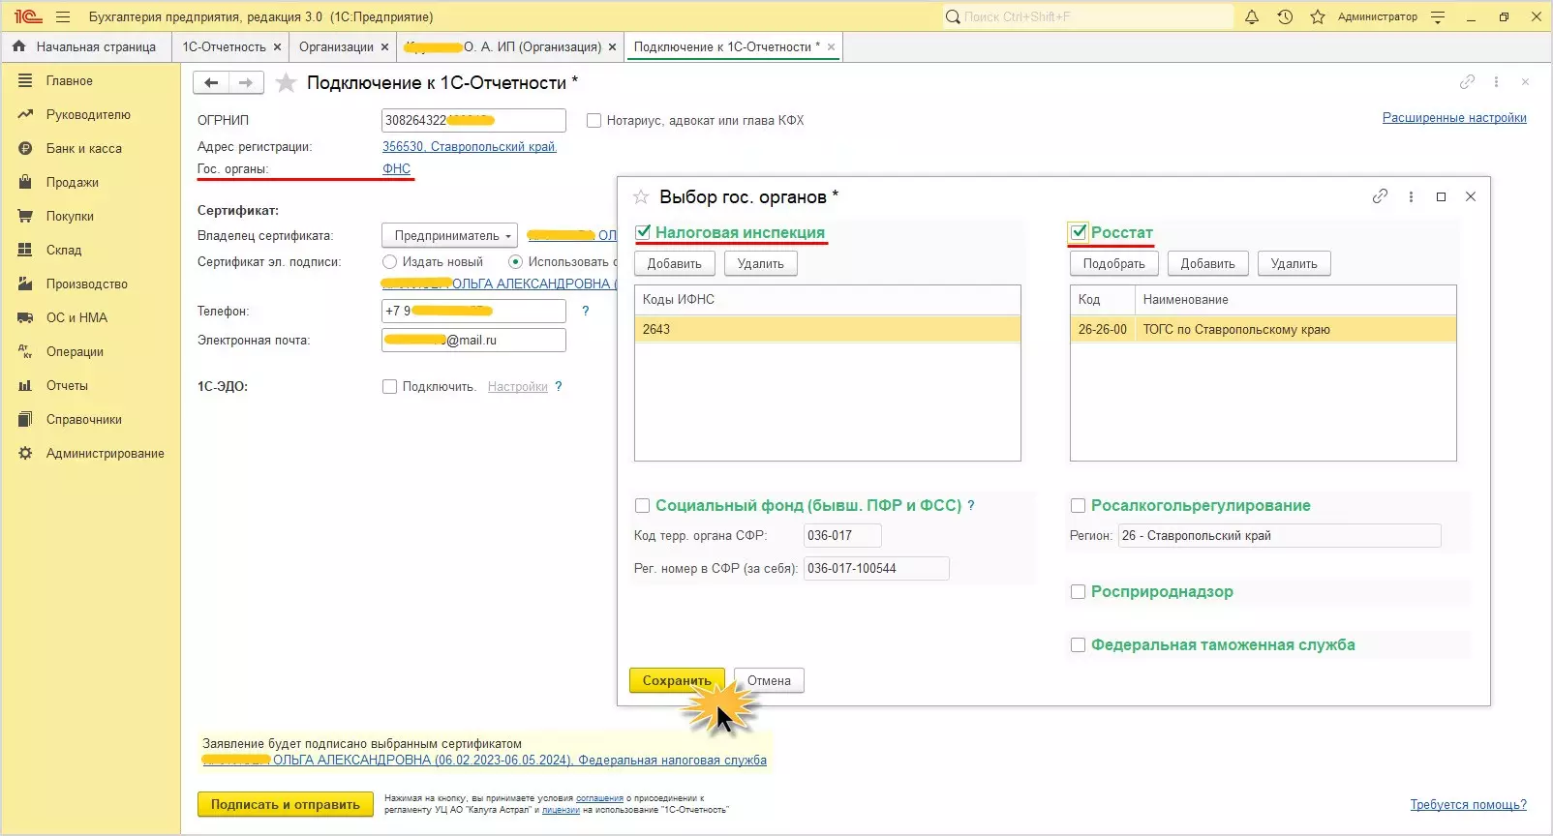
Task: Open the ОС и НМА section icon
Action: coord(25,318)
